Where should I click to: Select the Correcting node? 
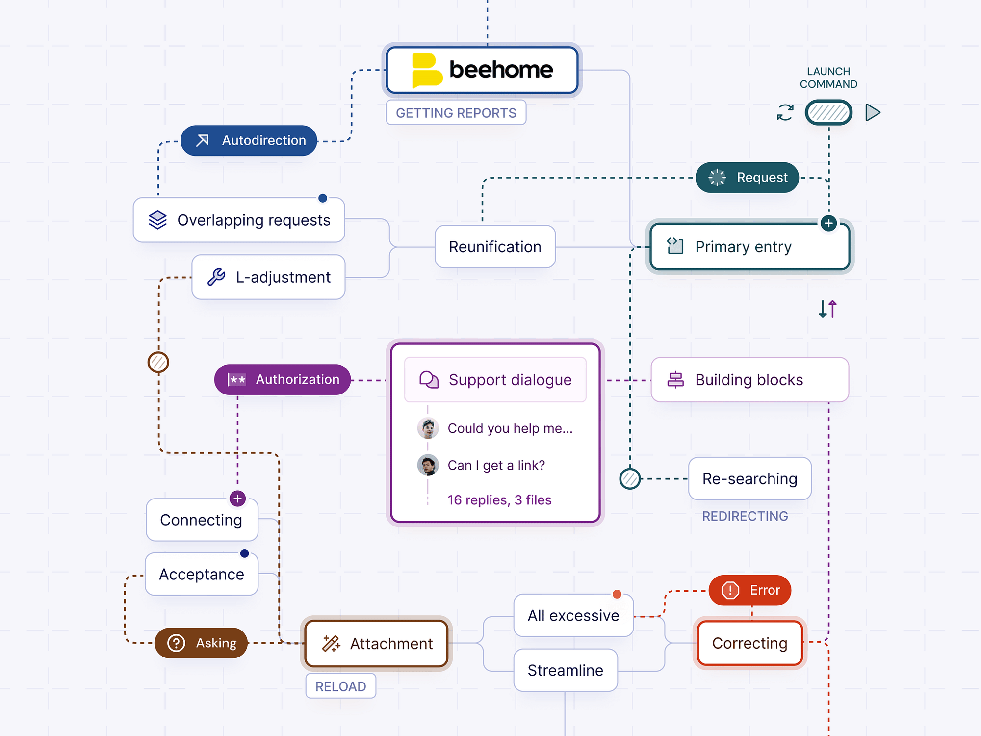pyautogui.click(x=750, y=643)
